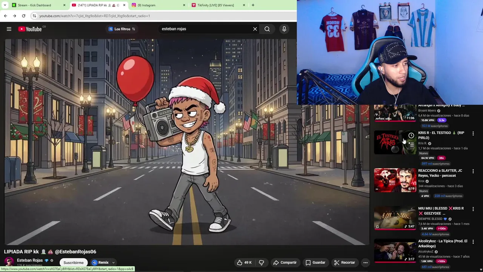Viewport: 483px width, 272px height.
Task: Click the search field containing esteban rojas
Action: (206, 29)
